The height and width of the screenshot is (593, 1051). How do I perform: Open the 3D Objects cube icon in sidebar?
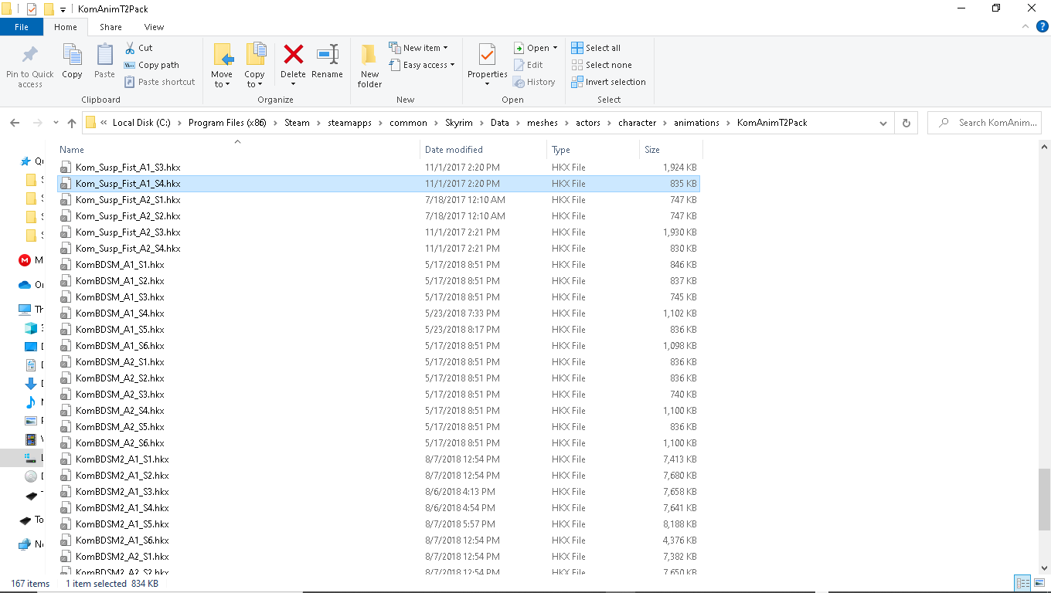(x=31, y=328)
